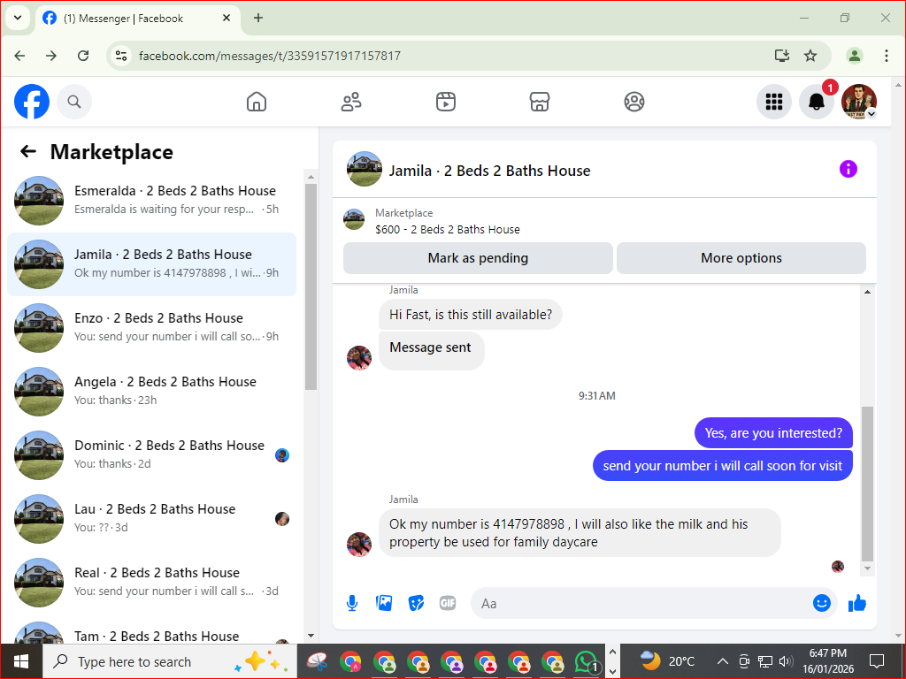The height and width of the screenshot is (679, 906).
Task: Click the conversation list scrollbar
Action: coord(311,286)
